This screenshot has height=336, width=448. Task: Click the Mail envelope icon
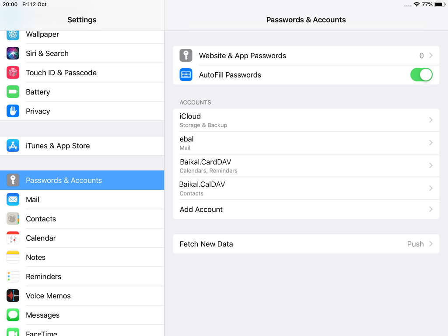(13, 199)
